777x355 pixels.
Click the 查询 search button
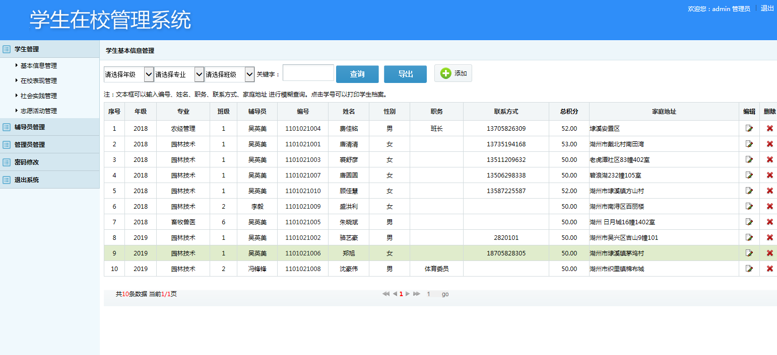point(357,74)
